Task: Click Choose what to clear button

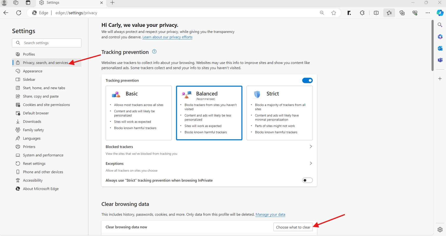Action: tap(293, 227)
